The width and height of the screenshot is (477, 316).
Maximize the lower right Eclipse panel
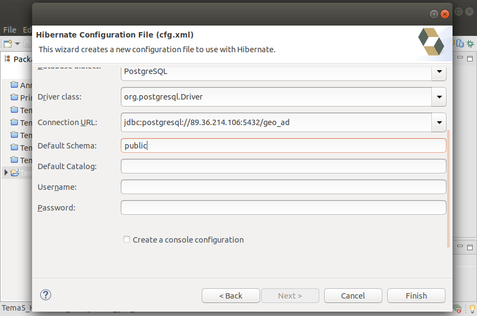pos(470,247)
